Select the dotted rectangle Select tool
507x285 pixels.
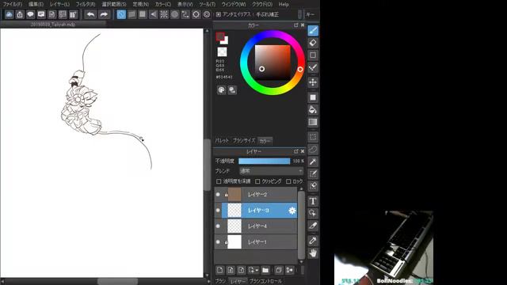313,137
